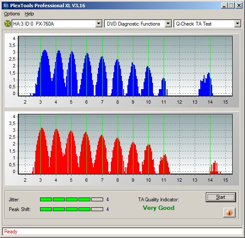245x238 pixels.
Task: Expand the PX-760A drive dropdown arrow
Action: pos(98,24)
